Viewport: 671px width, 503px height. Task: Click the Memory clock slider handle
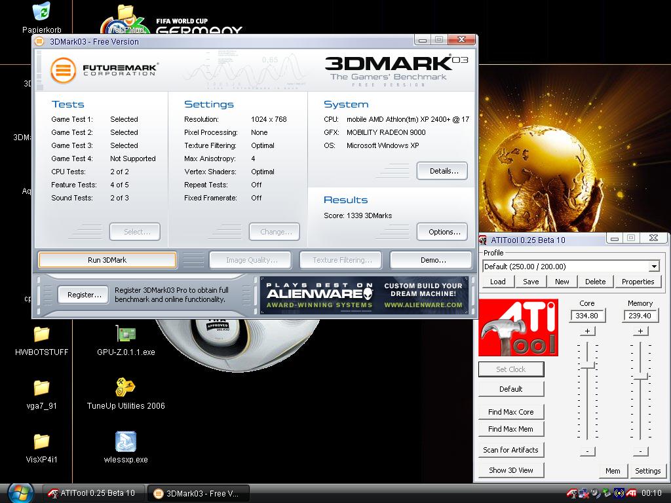[642, 377]
